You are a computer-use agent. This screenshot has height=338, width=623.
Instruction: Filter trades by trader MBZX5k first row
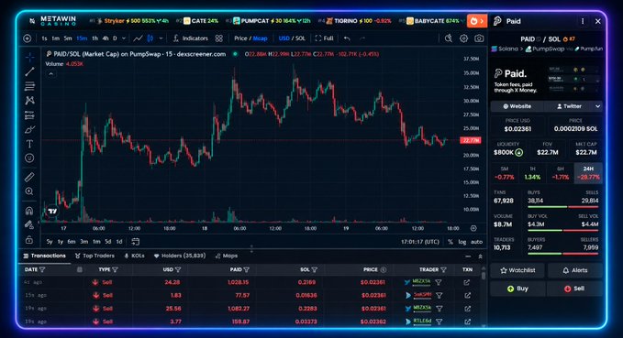pos(439,282)
